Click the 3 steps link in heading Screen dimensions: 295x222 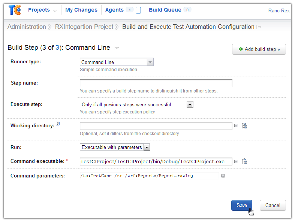(57, 48)
